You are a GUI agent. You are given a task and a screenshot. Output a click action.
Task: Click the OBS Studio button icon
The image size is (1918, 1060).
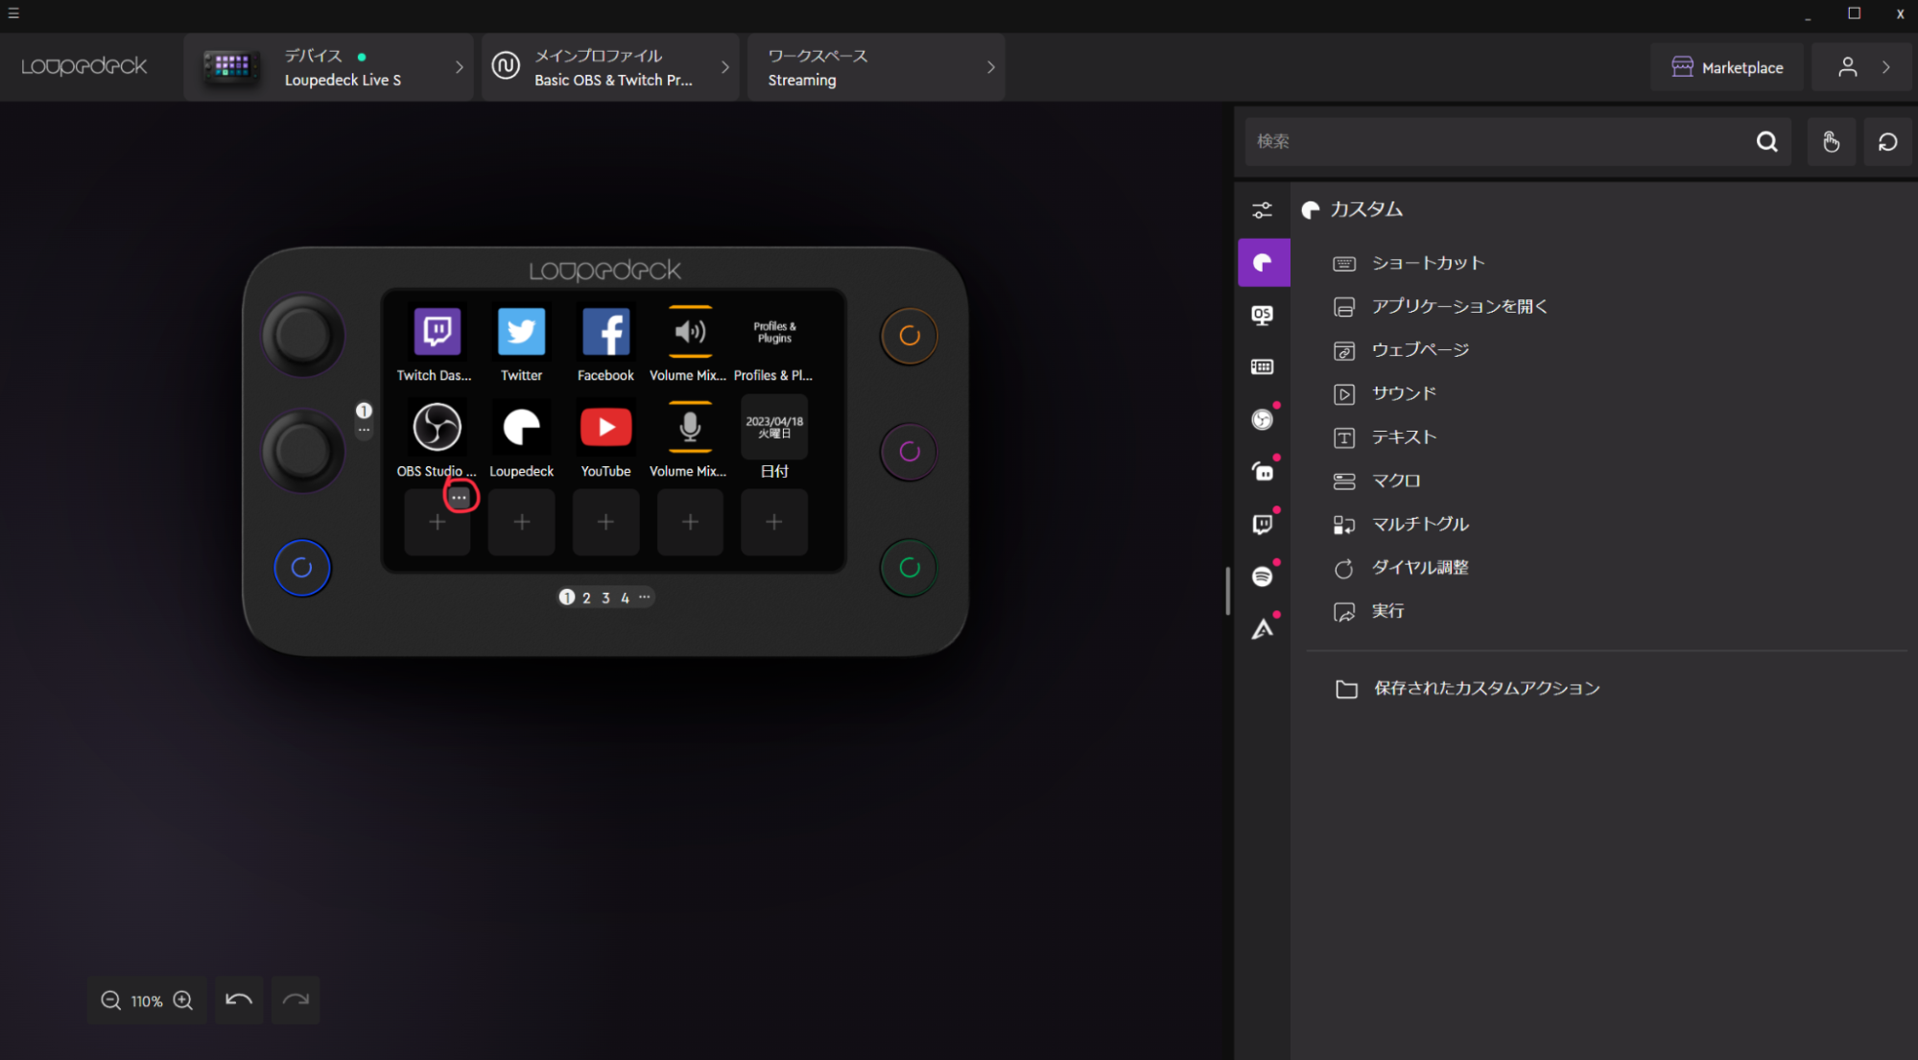(x=437, y=427)
